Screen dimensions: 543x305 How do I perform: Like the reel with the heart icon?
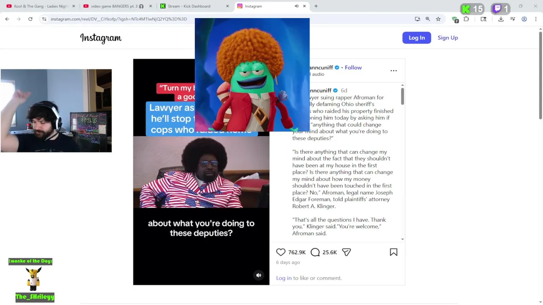coord(281,252)
